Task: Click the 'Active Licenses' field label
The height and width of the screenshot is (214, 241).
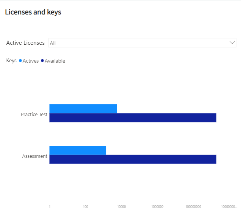Action: 25,43
